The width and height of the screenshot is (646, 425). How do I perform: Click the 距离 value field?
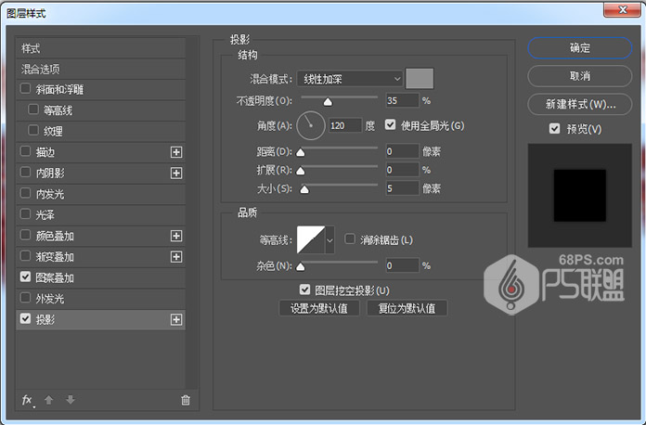(x=402, y=151)
